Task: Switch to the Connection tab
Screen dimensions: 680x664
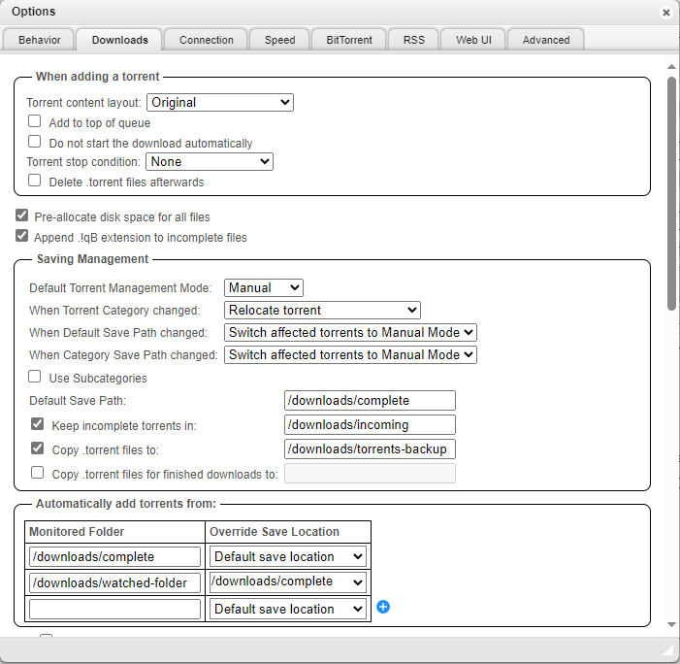Action: click(x=206, y=40)
